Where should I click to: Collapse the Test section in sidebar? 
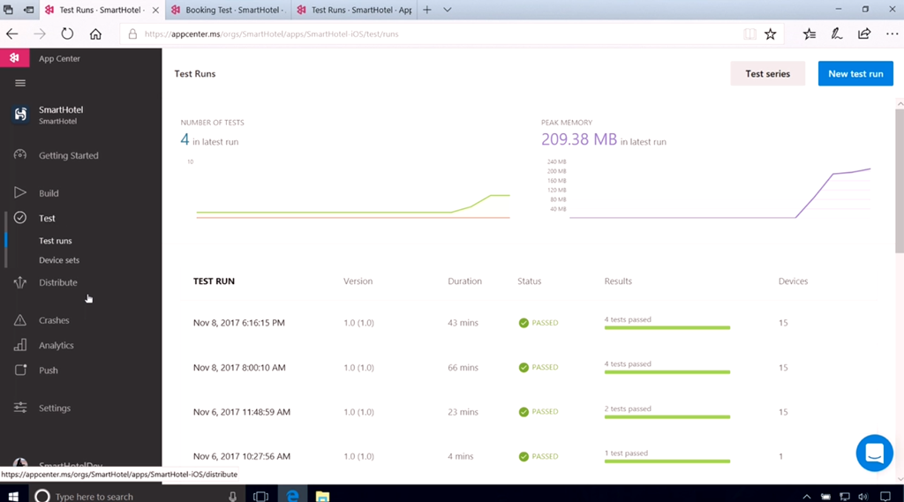(47, 218)
